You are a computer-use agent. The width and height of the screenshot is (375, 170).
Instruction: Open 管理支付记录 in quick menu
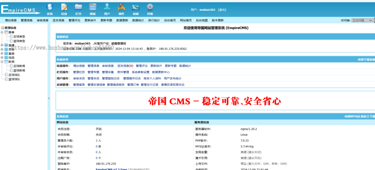149,85
